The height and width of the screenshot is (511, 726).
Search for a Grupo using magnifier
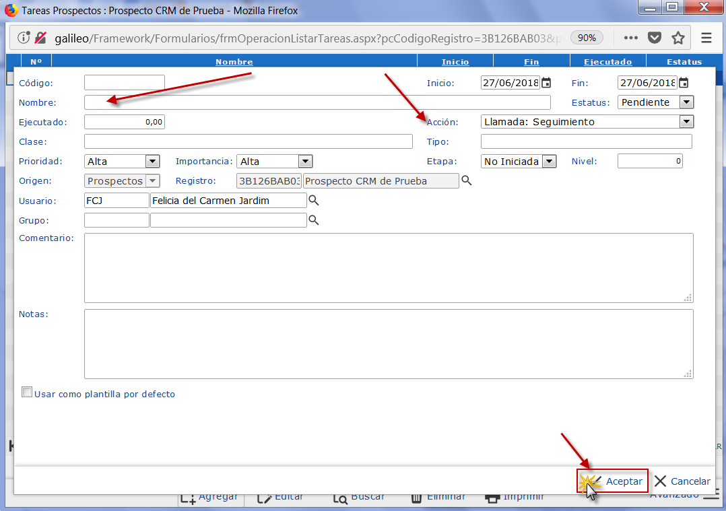click(313, 220)
